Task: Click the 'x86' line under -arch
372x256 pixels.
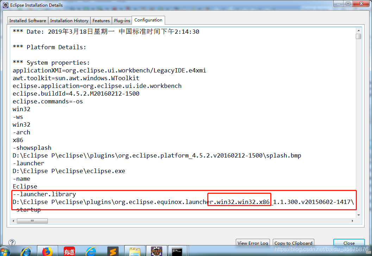Action: click(x=18, y=140)
